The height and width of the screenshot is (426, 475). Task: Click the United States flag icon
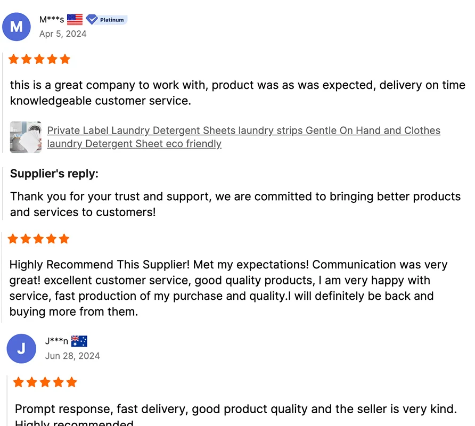click(x=75, y=20)
